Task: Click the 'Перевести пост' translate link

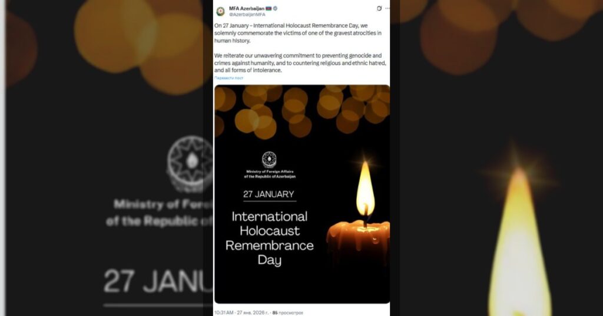Action: coord(229,78)
